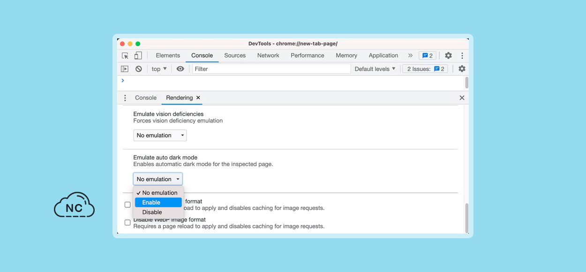The image size is (586, 272).
Task: Click the Emulate vision deficiencies label
Action: pyautogui.click(x=168, y=114)
